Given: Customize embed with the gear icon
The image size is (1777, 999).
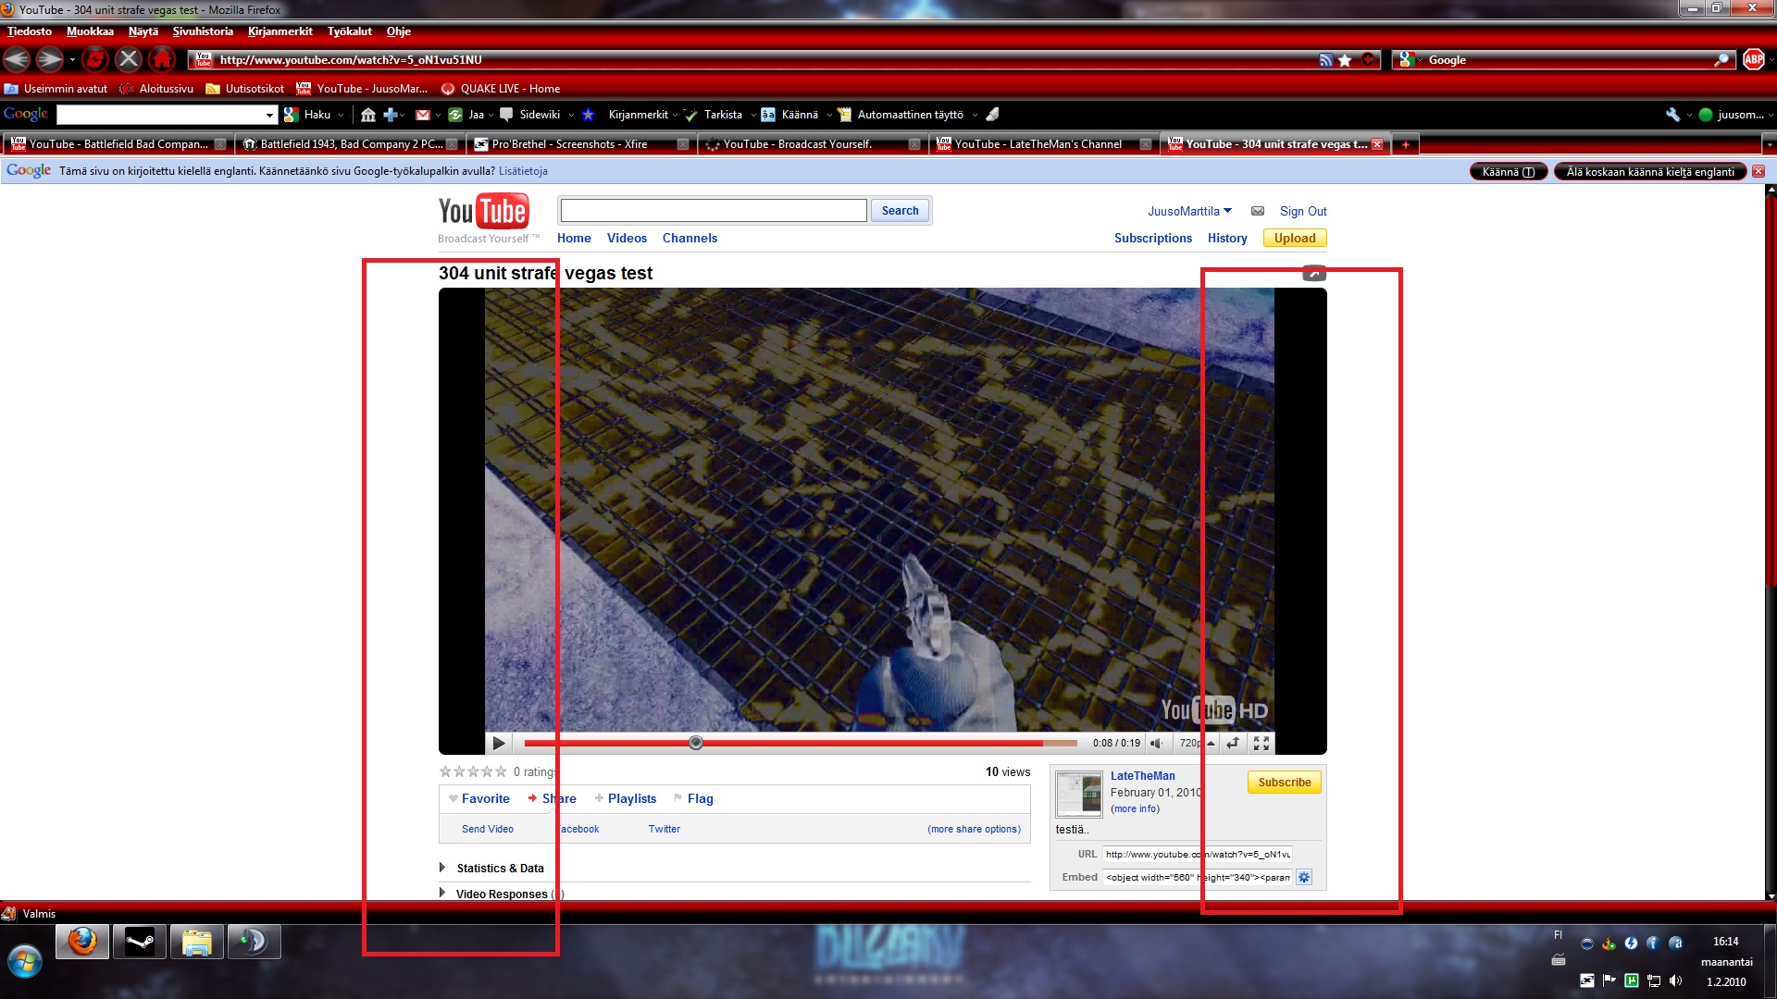Looking at the screenshot, I should [1304, 877].
